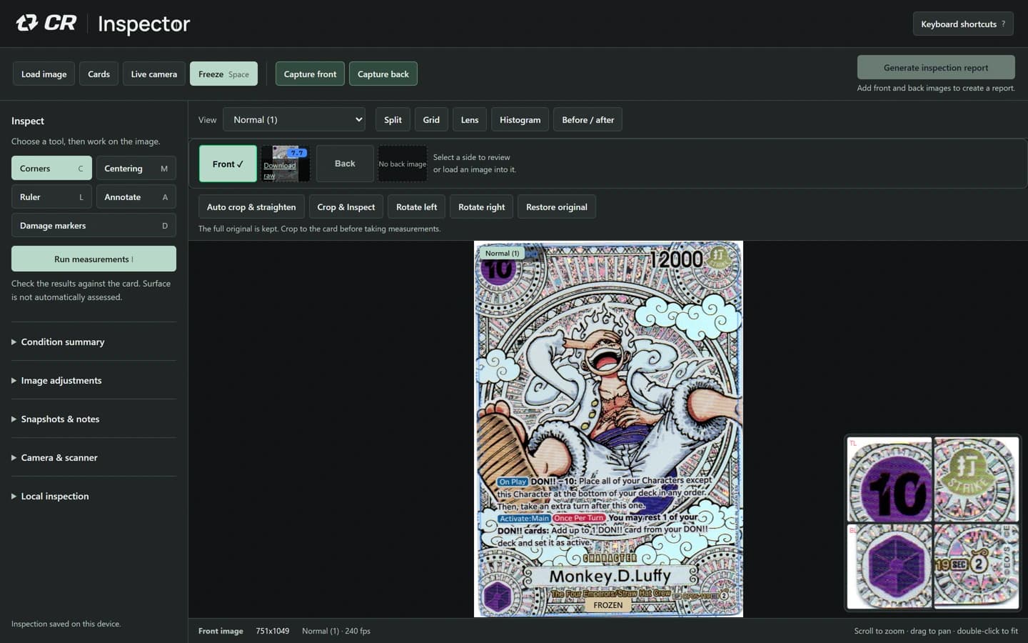Open the Cards list

click(99, 74)
